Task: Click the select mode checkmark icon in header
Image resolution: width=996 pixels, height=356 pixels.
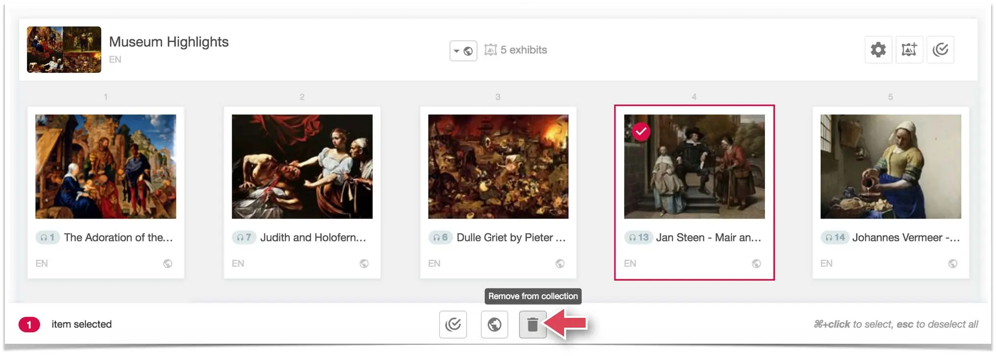Action: (940, 50)
